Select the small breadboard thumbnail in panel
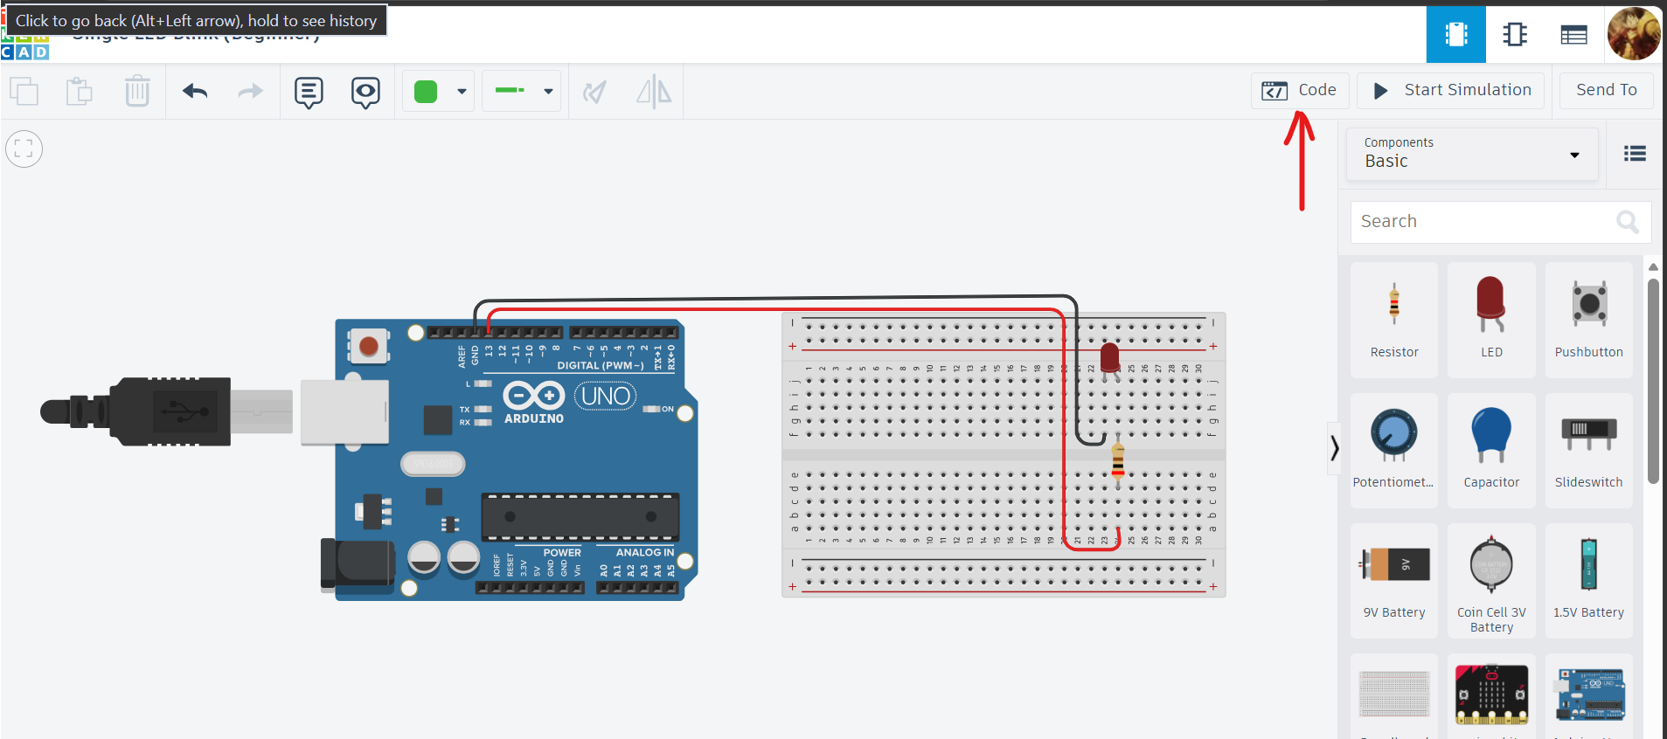 [1394, 694]
